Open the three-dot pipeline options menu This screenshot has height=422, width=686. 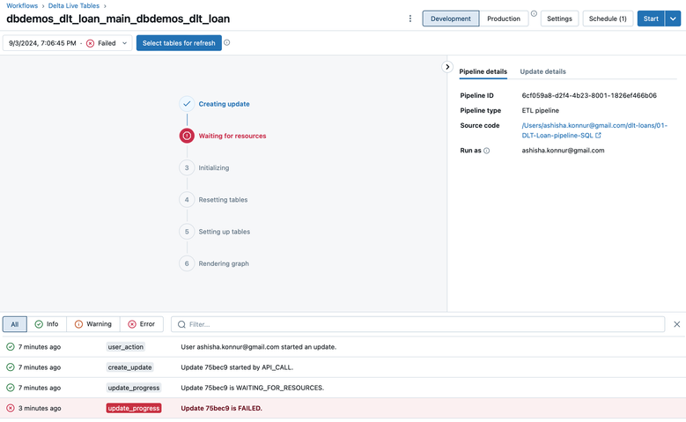(409, 19)
